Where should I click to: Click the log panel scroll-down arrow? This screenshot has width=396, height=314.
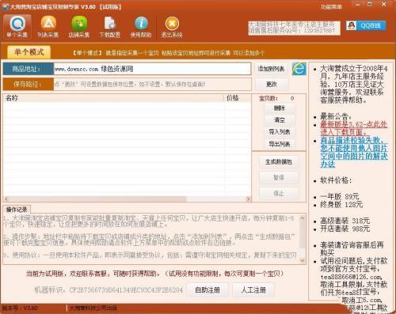point(303,260)
